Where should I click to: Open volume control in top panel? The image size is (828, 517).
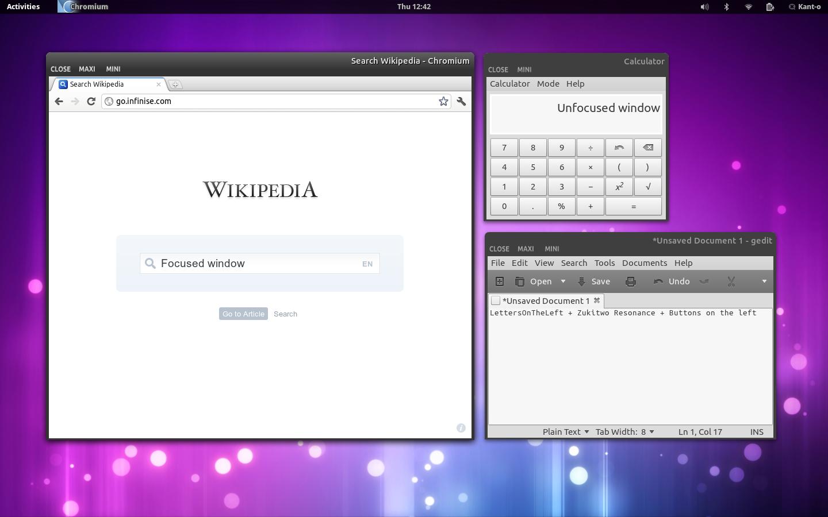point(704,7)
